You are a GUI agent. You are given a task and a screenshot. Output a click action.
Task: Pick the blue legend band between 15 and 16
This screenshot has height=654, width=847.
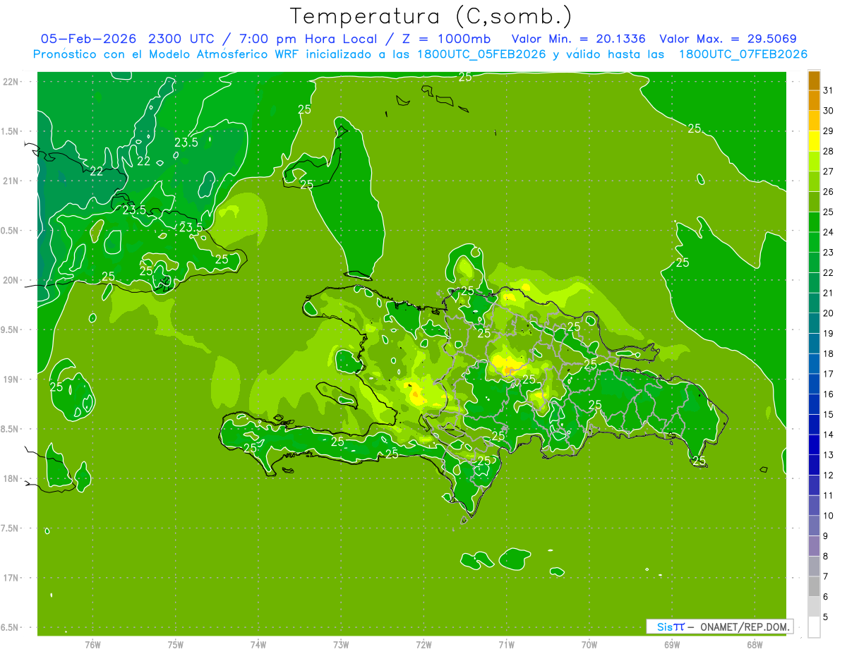point(814,404)
